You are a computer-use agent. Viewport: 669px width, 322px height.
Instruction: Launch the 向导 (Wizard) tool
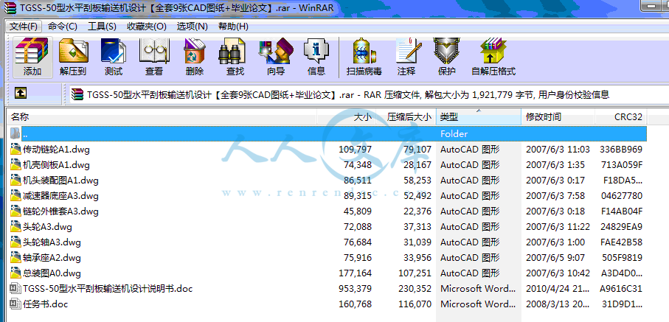[x=276, y=57]
